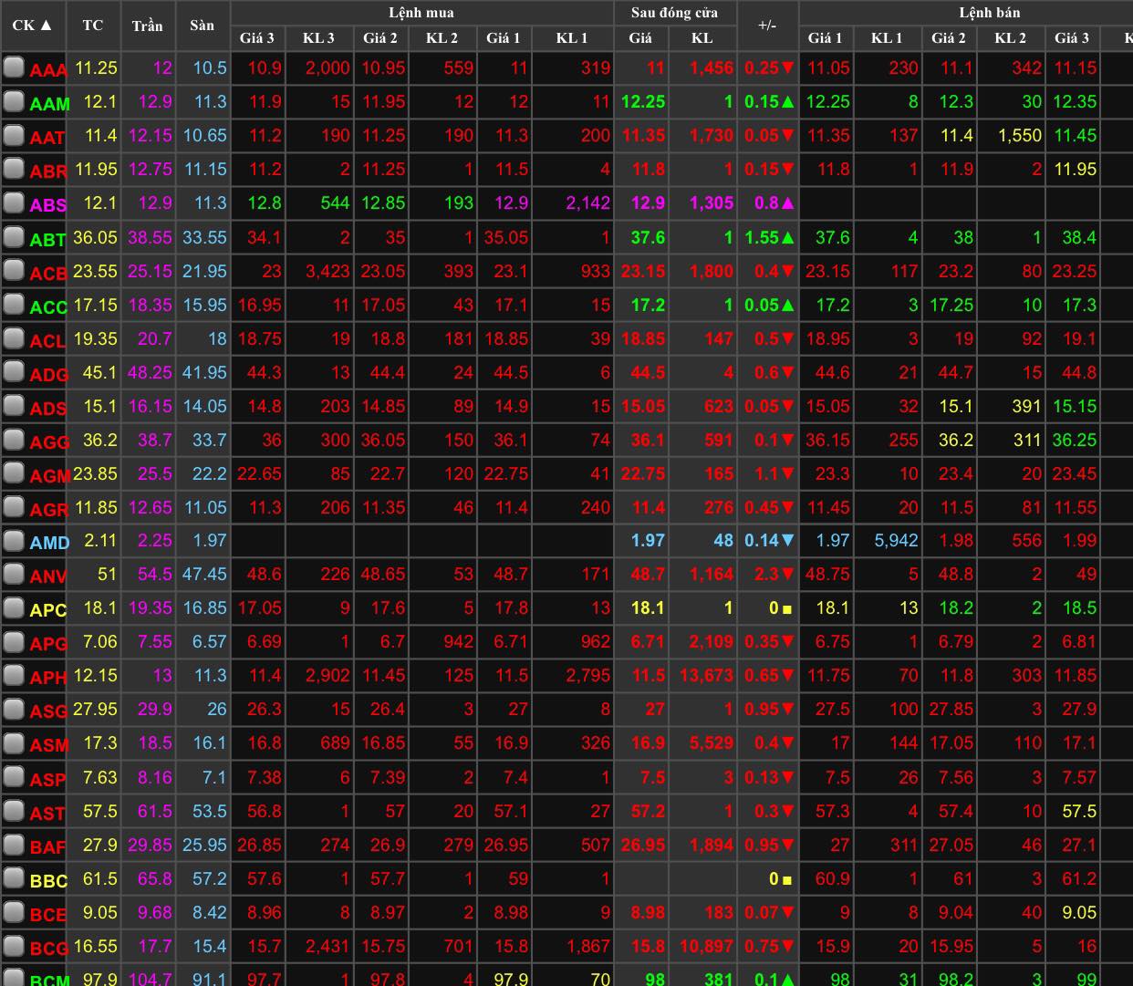Click APH closing volume 13,673

[706, 675]
